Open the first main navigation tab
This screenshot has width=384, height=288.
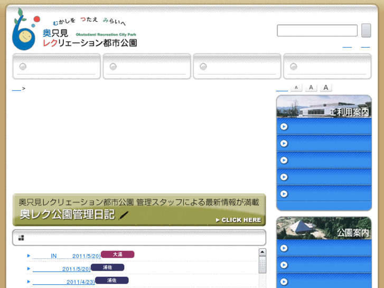click(x=57, y=67)
